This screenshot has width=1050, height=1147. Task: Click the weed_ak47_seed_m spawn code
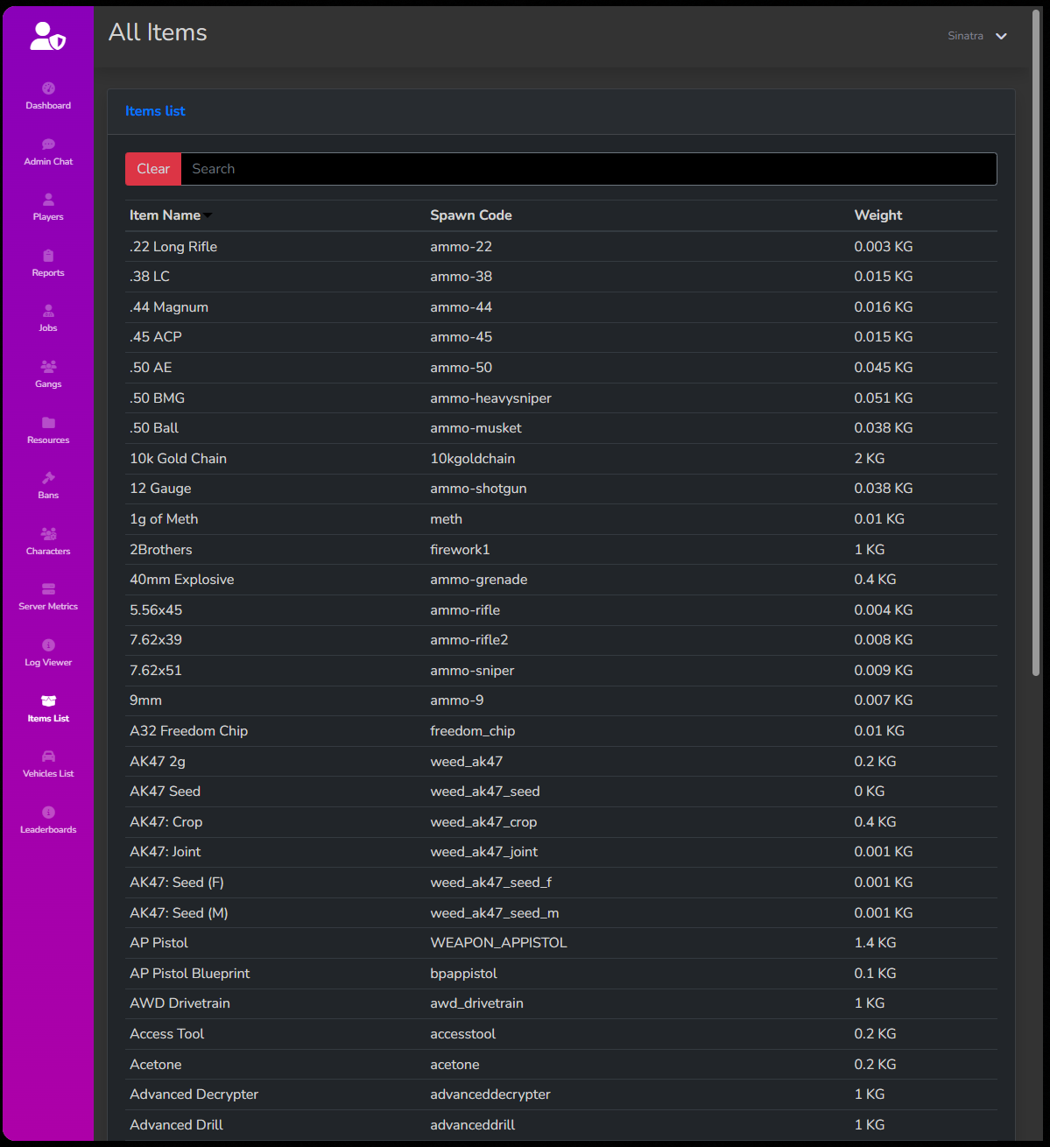coord(495,913)
